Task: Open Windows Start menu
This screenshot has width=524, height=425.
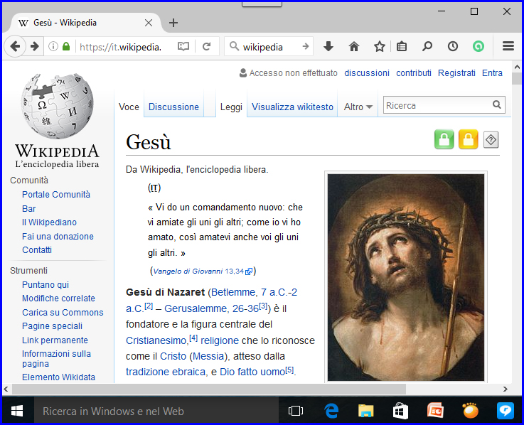Action: pos(17,411)
